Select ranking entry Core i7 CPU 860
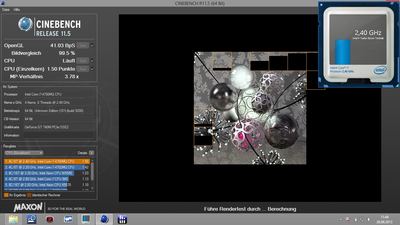 click(x=47, y=179)
